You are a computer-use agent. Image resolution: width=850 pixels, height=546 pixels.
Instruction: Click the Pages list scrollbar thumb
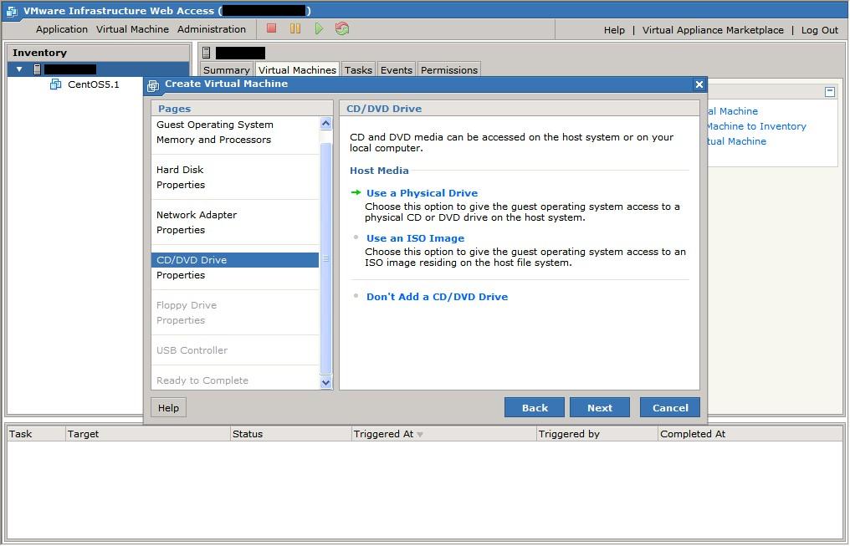tap(325, 259)
